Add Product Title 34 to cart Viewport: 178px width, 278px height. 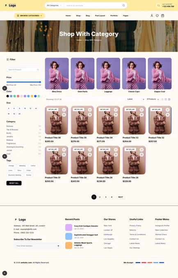pos(116,115)
